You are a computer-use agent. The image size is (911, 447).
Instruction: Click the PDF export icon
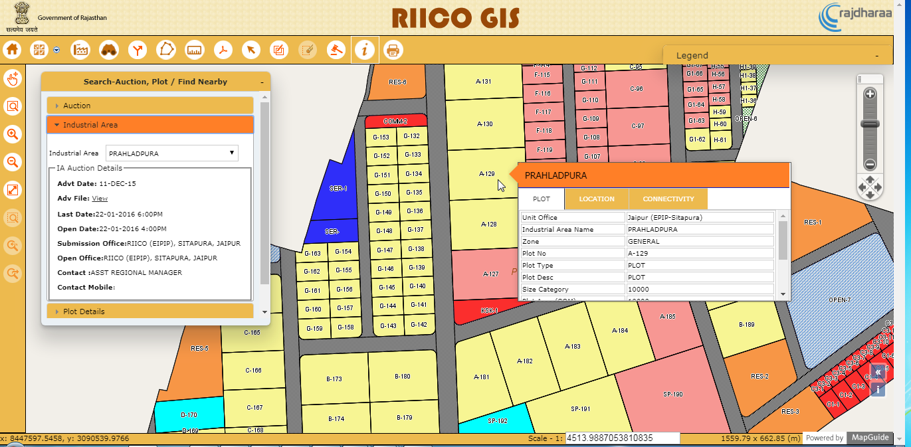click(223, 50)
